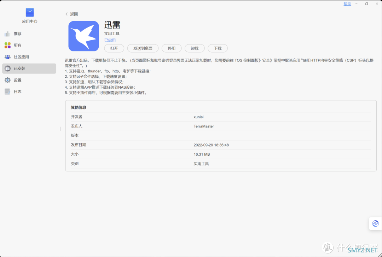Click the 应用中心 title label
Screen dimensions: 382x257
(30, 22)
